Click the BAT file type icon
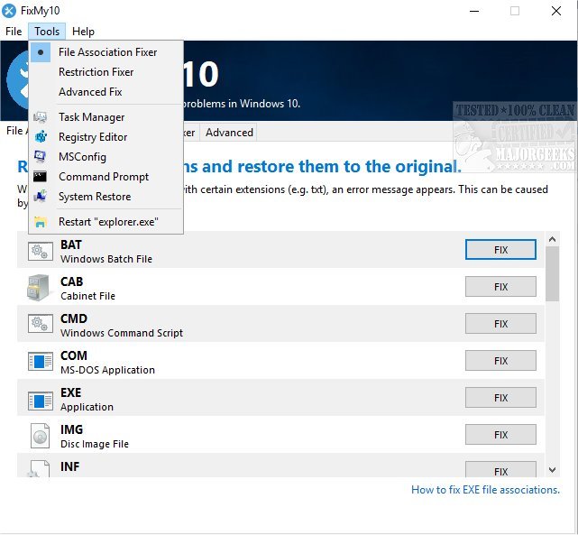This screenshot has height=535, width=578. pyautogui.click(x=40, y=251)
